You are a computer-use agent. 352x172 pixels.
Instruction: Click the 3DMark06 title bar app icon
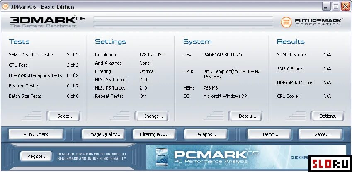point(5,7)
